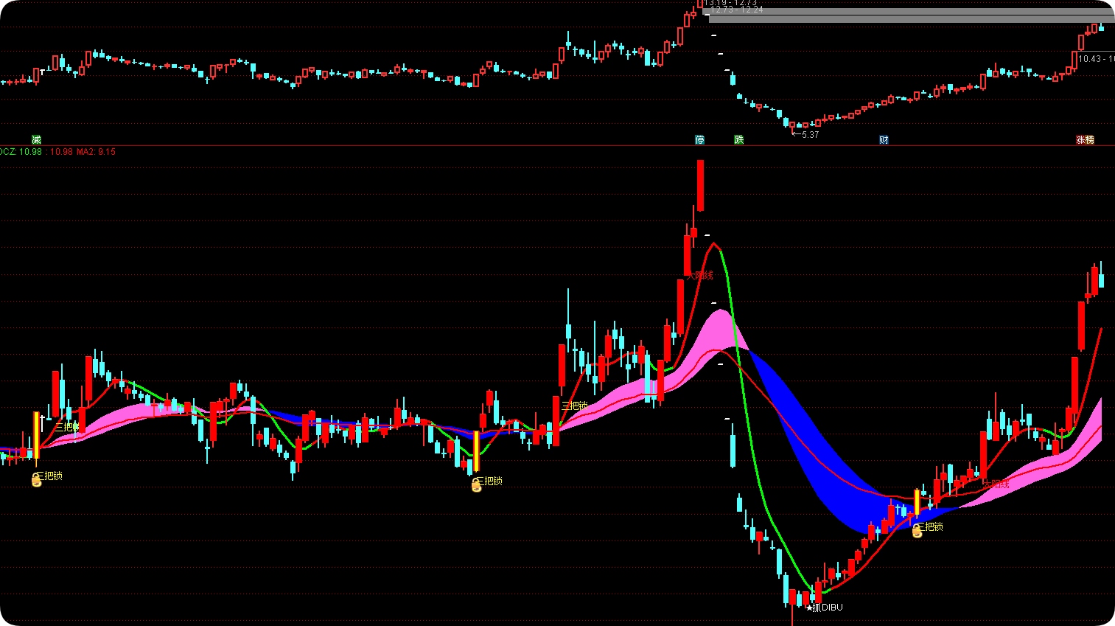The image size is (1115, 626).
Task: Click the red 涨 marker
Action: click(x=1080, y=139)
